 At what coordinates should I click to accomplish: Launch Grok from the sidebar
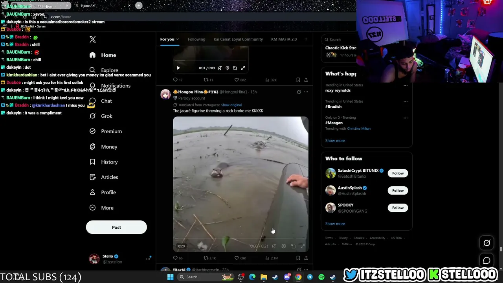click(x=101, y=116)
